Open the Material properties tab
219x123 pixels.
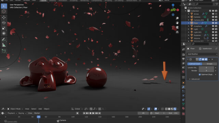[x=183, y=108]
